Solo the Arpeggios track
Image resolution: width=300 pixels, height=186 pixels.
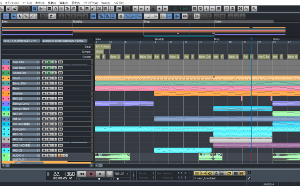click(x=54, y=129)
